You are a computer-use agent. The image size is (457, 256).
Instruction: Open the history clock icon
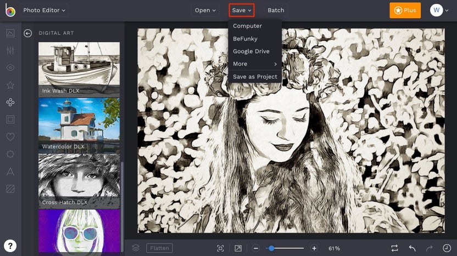click(446, 248)
